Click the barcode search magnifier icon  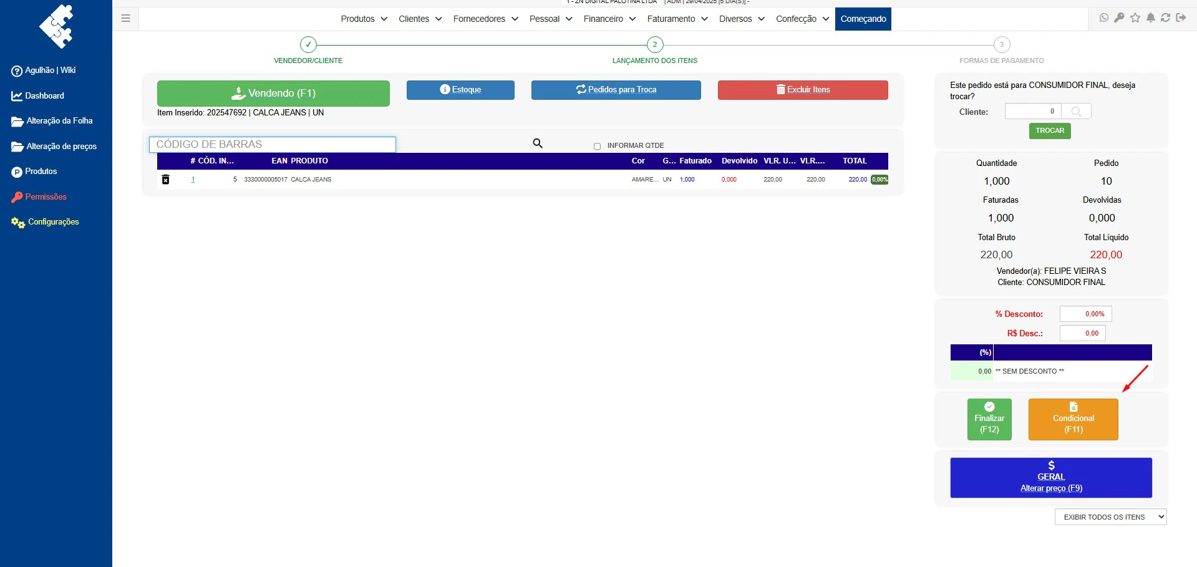(x=538, y=143)
